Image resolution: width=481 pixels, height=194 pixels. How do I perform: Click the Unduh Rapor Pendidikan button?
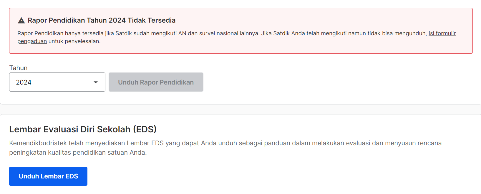click(156, 82)
